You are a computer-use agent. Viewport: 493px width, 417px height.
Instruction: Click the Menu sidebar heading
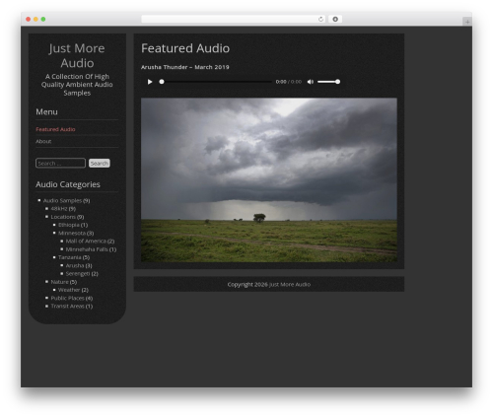click(46, 112)
